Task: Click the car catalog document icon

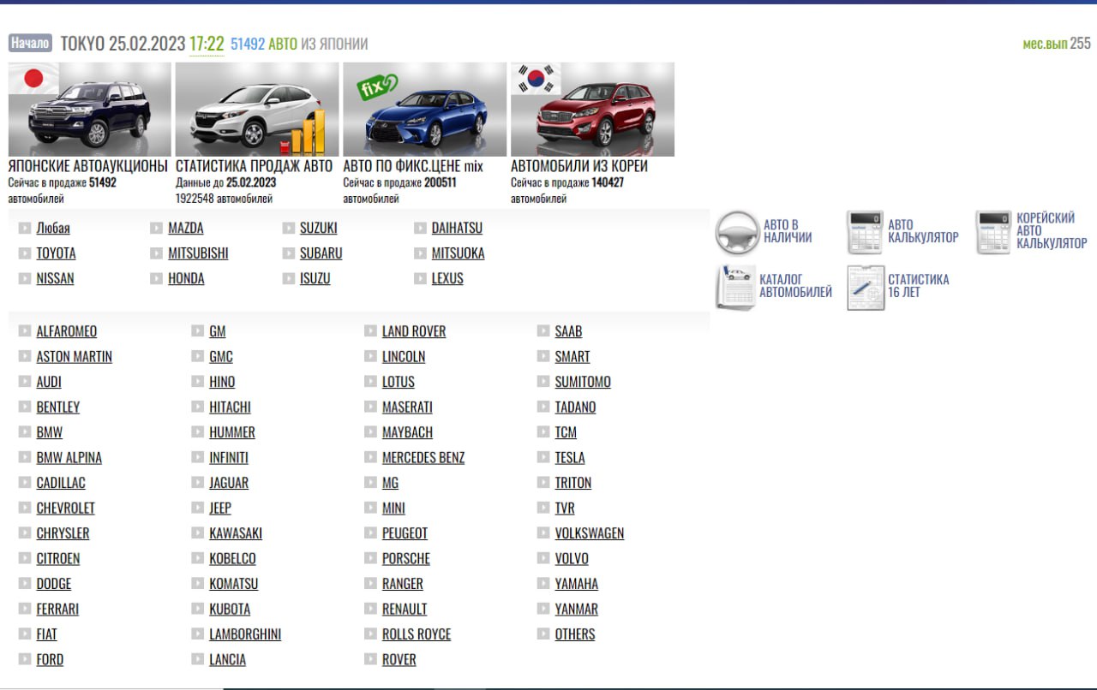Action: click(x=735, y=287)
